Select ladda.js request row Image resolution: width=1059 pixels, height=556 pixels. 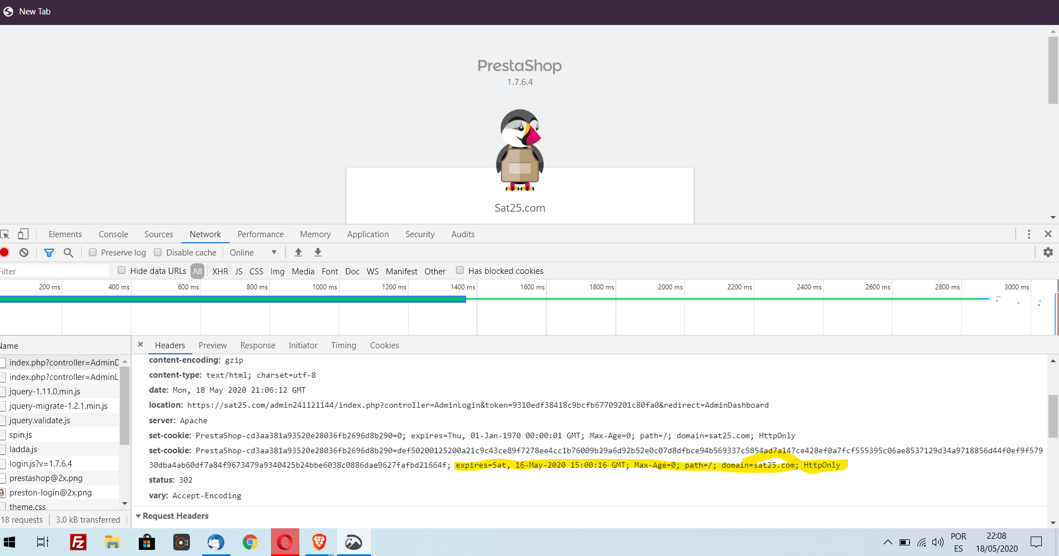click(x=59, y=449)
